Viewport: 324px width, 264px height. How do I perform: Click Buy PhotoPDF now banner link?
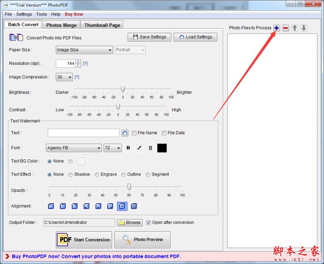[96, 257]
